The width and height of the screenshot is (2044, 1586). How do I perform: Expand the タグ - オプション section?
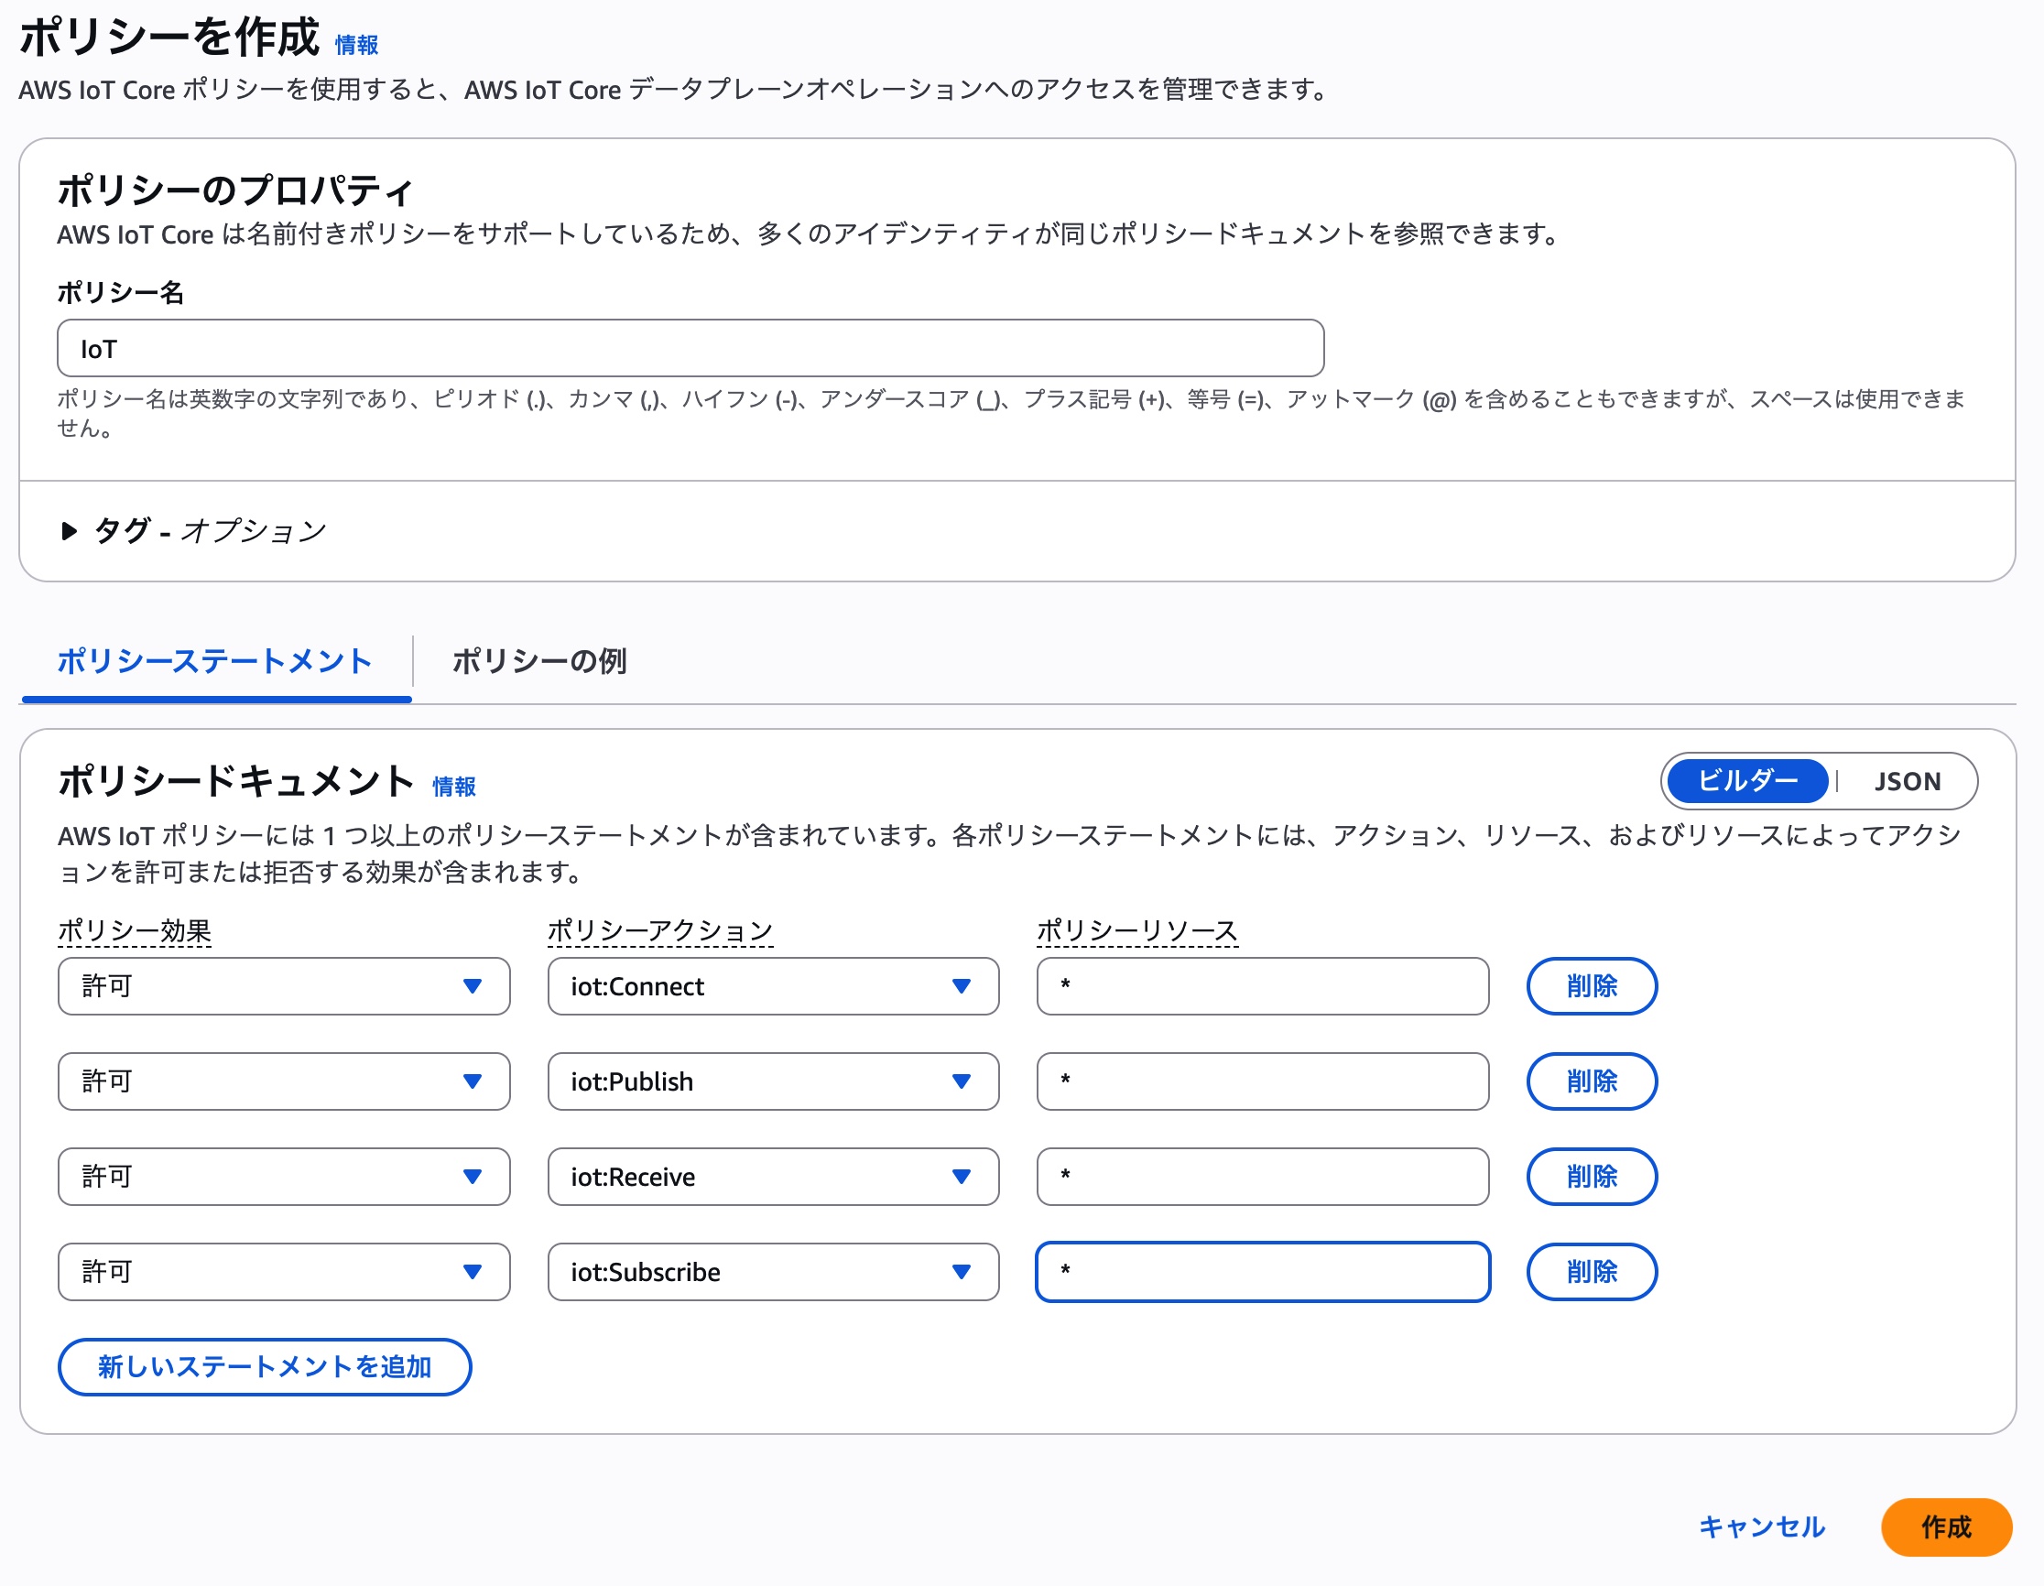[x=192, y=530]
